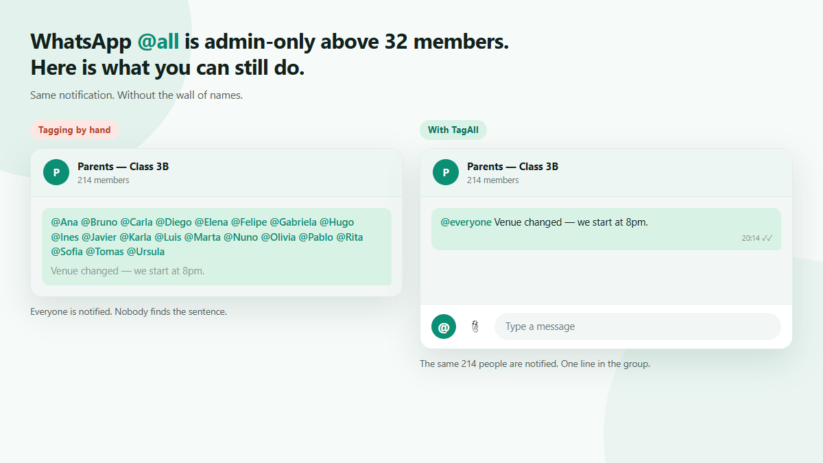Click the double-check read receipt icon
Screen dimensions: 823x463
pos(767,238)
